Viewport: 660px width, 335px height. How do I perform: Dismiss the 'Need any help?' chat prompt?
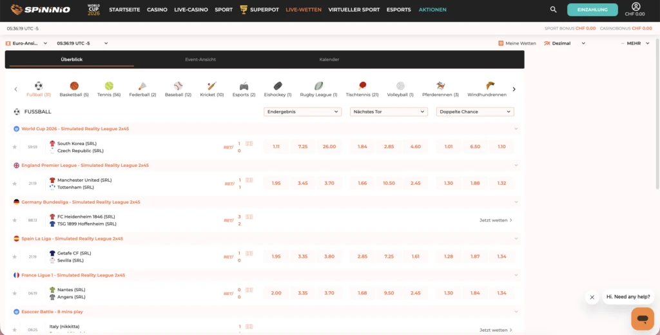[x=592, y=297]
